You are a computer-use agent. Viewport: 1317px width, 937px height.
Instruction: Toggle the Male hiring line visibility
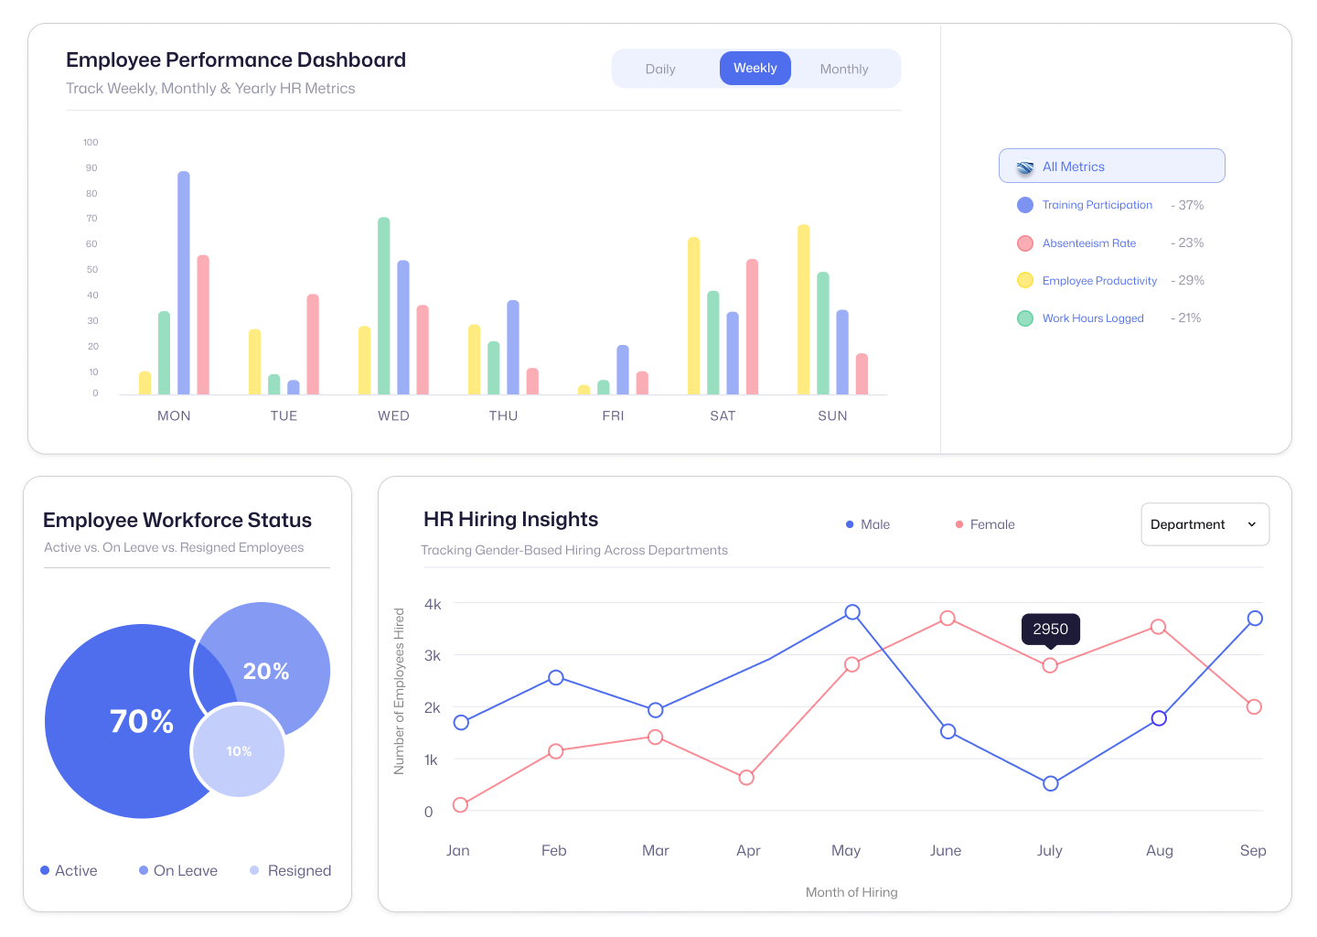(x=869, y=523)
